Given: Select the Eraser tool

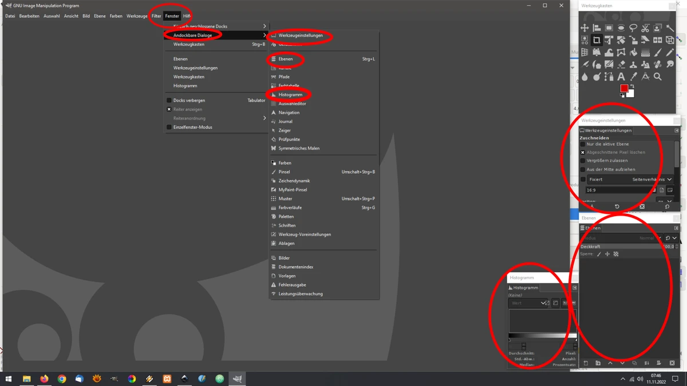Looking at the screenshot, I should click(621, 65).
